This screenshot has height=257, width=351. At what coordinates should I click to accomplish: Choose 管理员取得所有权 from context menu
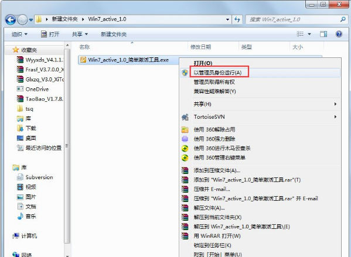(x=214, y=82)
